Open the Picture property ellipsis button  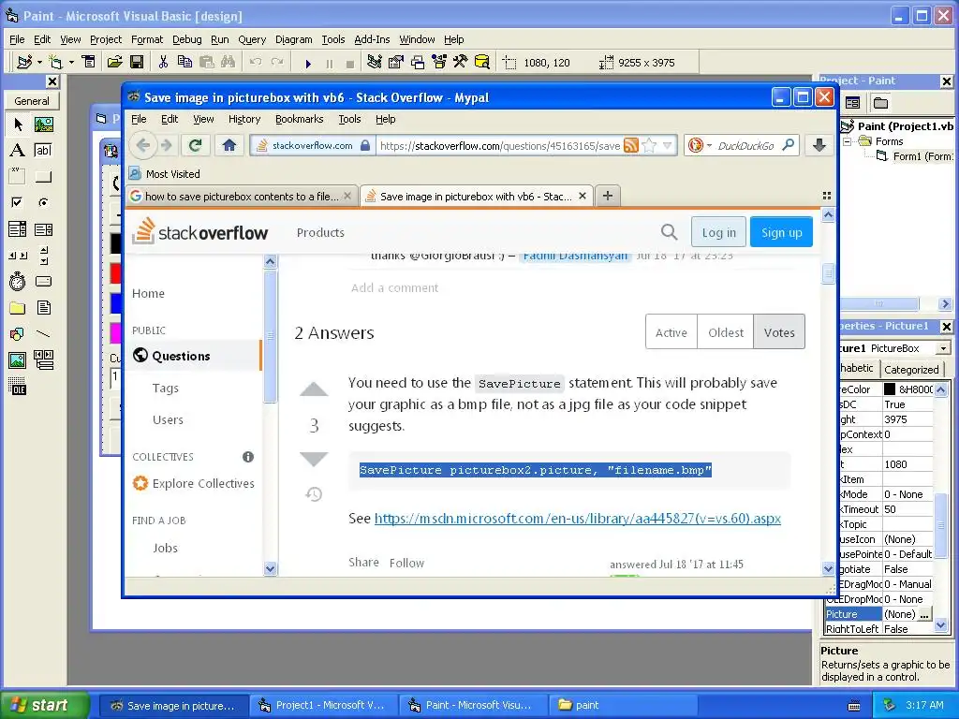coord(924,614)
